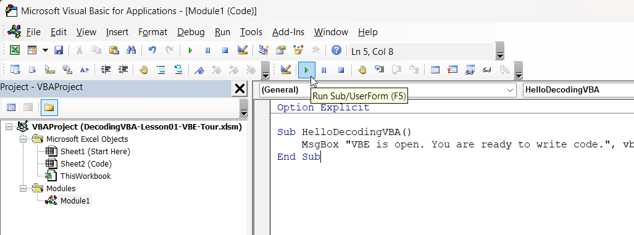This screenshot has height=235, width=634.
Task: Click the Paste clipboard icon
Action: (114, 50)
